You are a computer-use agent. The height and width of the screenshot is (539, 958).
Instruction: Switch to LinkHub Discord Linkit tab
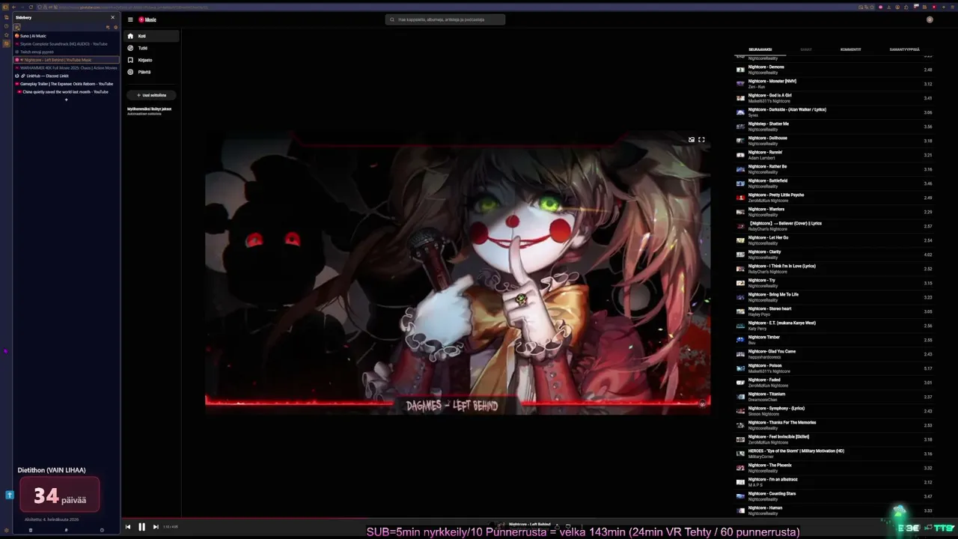point(66,76)
